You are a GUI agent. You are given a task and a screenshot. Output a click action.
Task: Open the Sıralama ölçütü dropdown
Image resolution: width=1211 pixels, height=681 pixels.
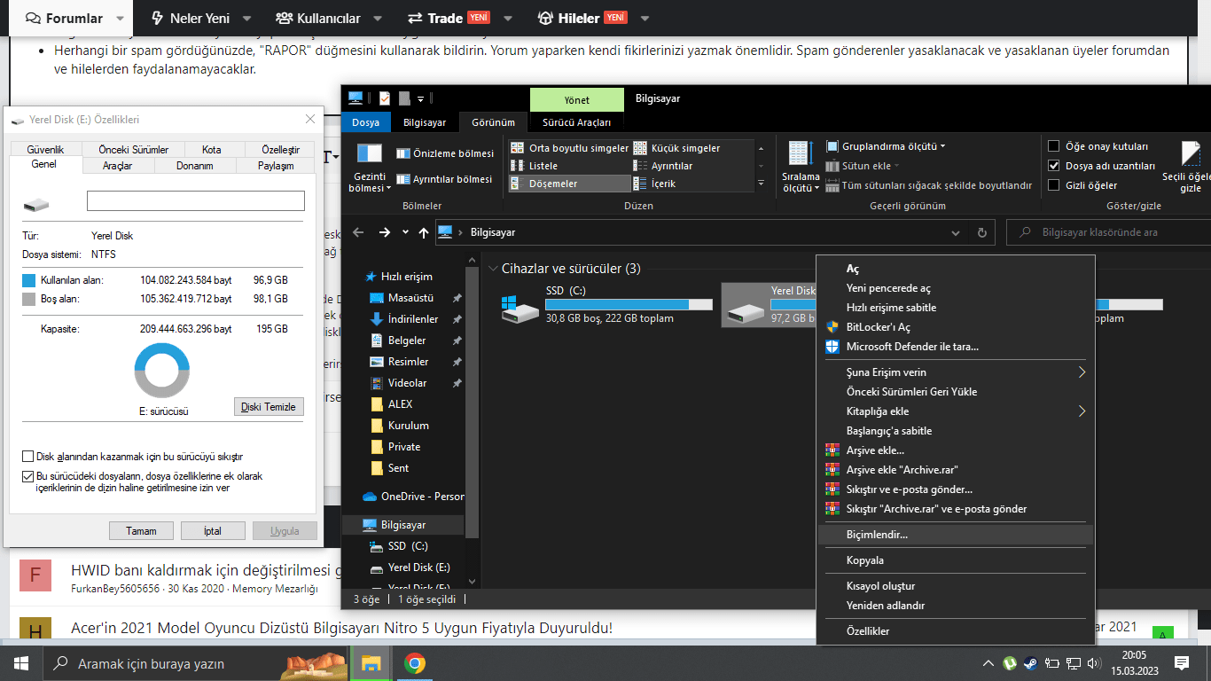[x=801, y=168]
